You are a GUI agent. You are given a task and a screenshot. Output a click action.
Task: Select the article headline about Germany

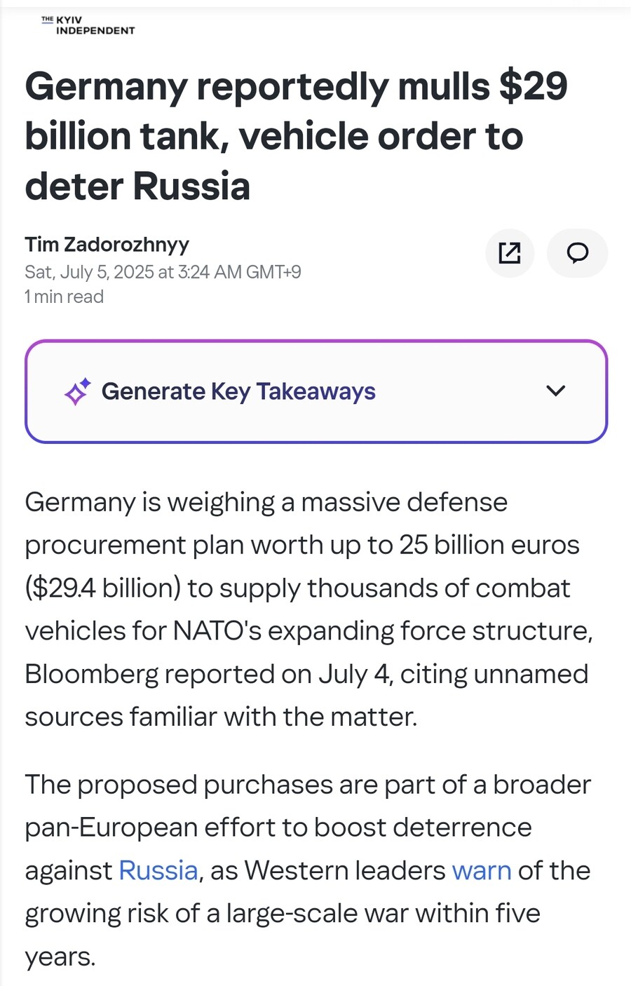click(x=296, y=136)
